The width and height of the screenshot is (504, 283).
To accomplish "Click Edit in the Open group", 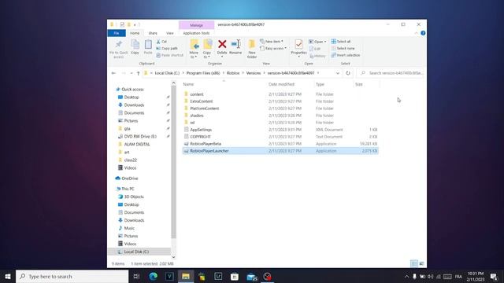I will pyautogui.click(x=315, y=49).
